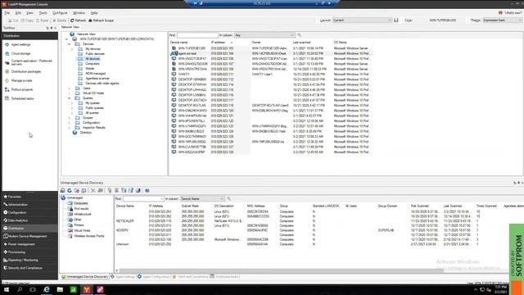Image resolution: width=524 pixels, height=295 pixels.
Task: Open the green app on the taskbar
Action: tap(73, 289)
